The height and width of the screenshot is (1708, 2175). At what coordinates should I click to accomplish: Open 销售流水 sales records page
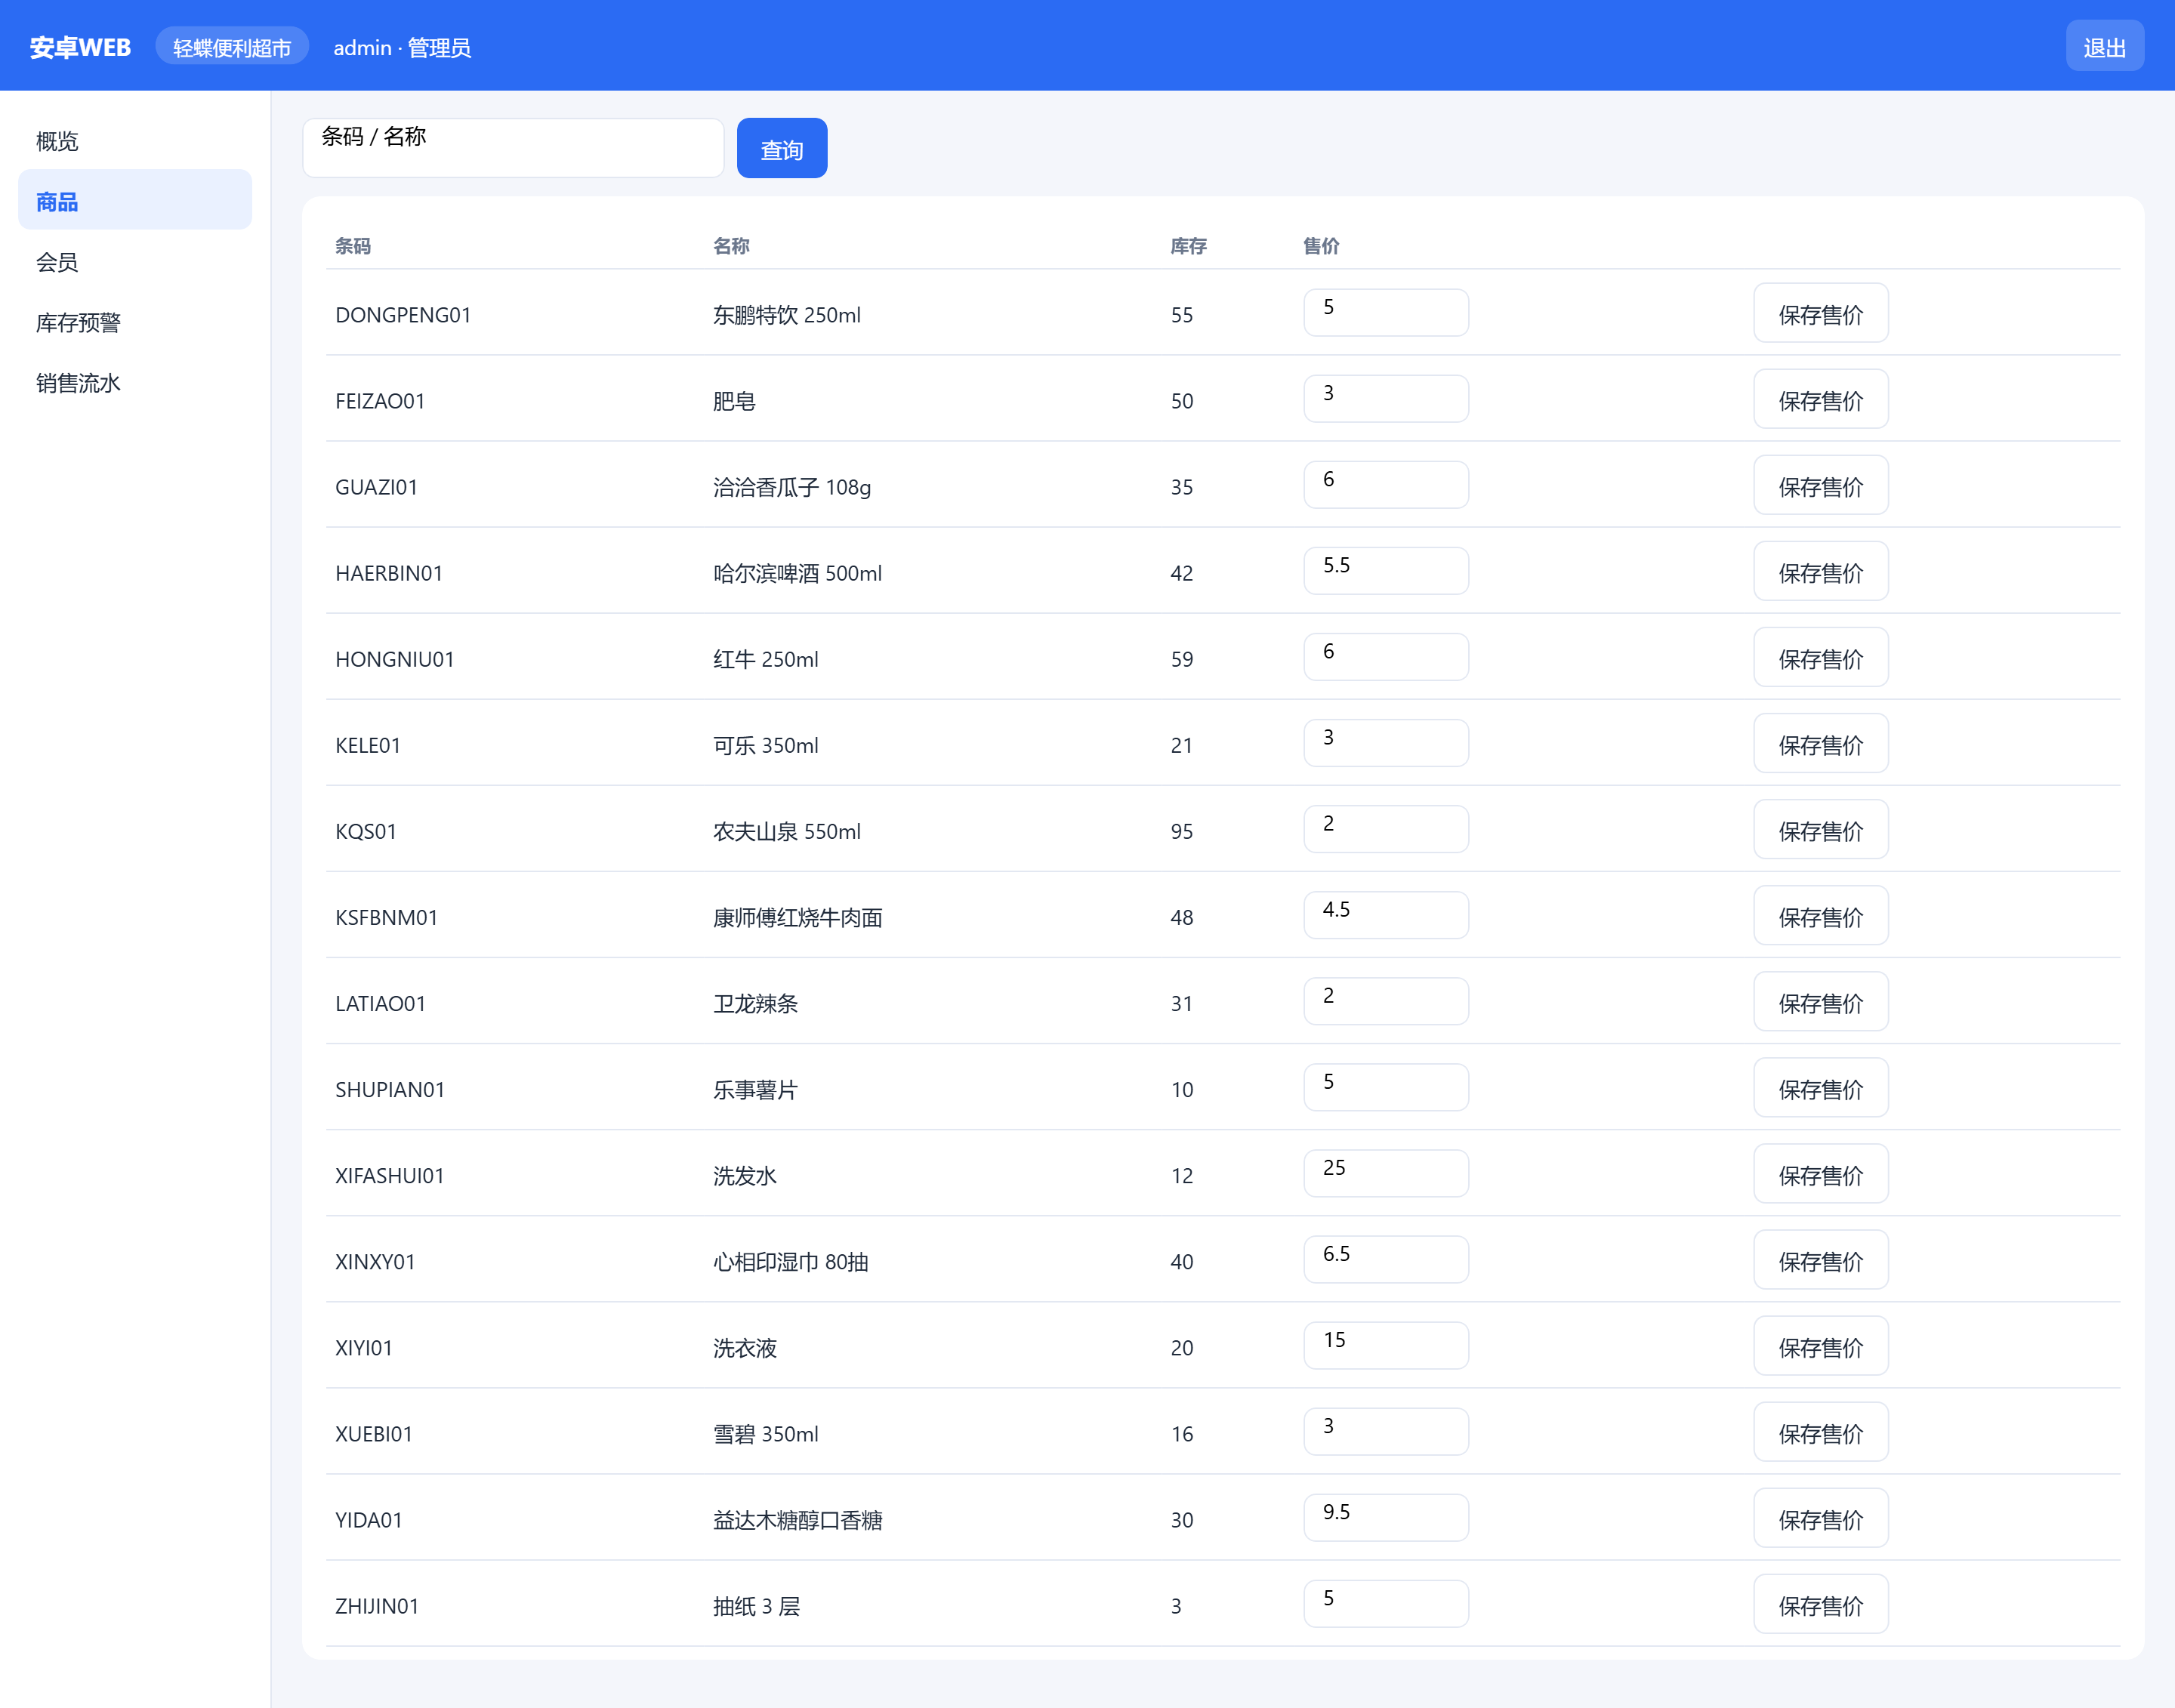click(x=135, y=383)
